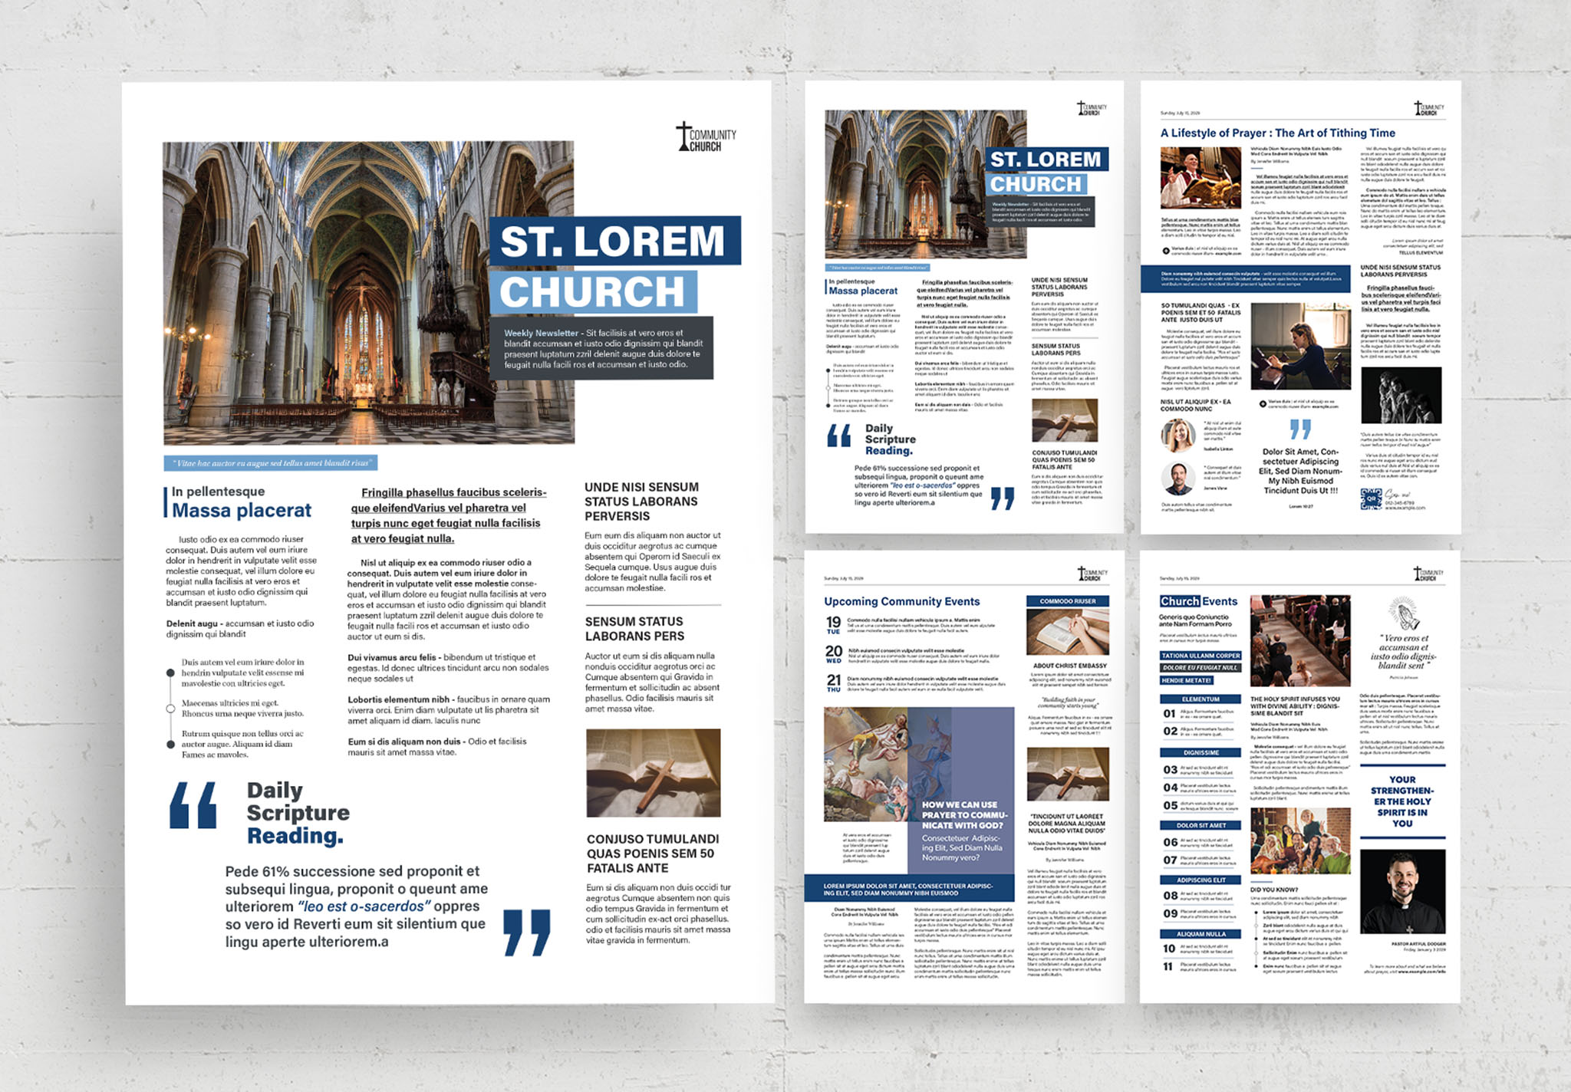Click Isabella Linton's round portrait
The width and height of the screenshot is (1571, 1092).
tap(1178, 436)
